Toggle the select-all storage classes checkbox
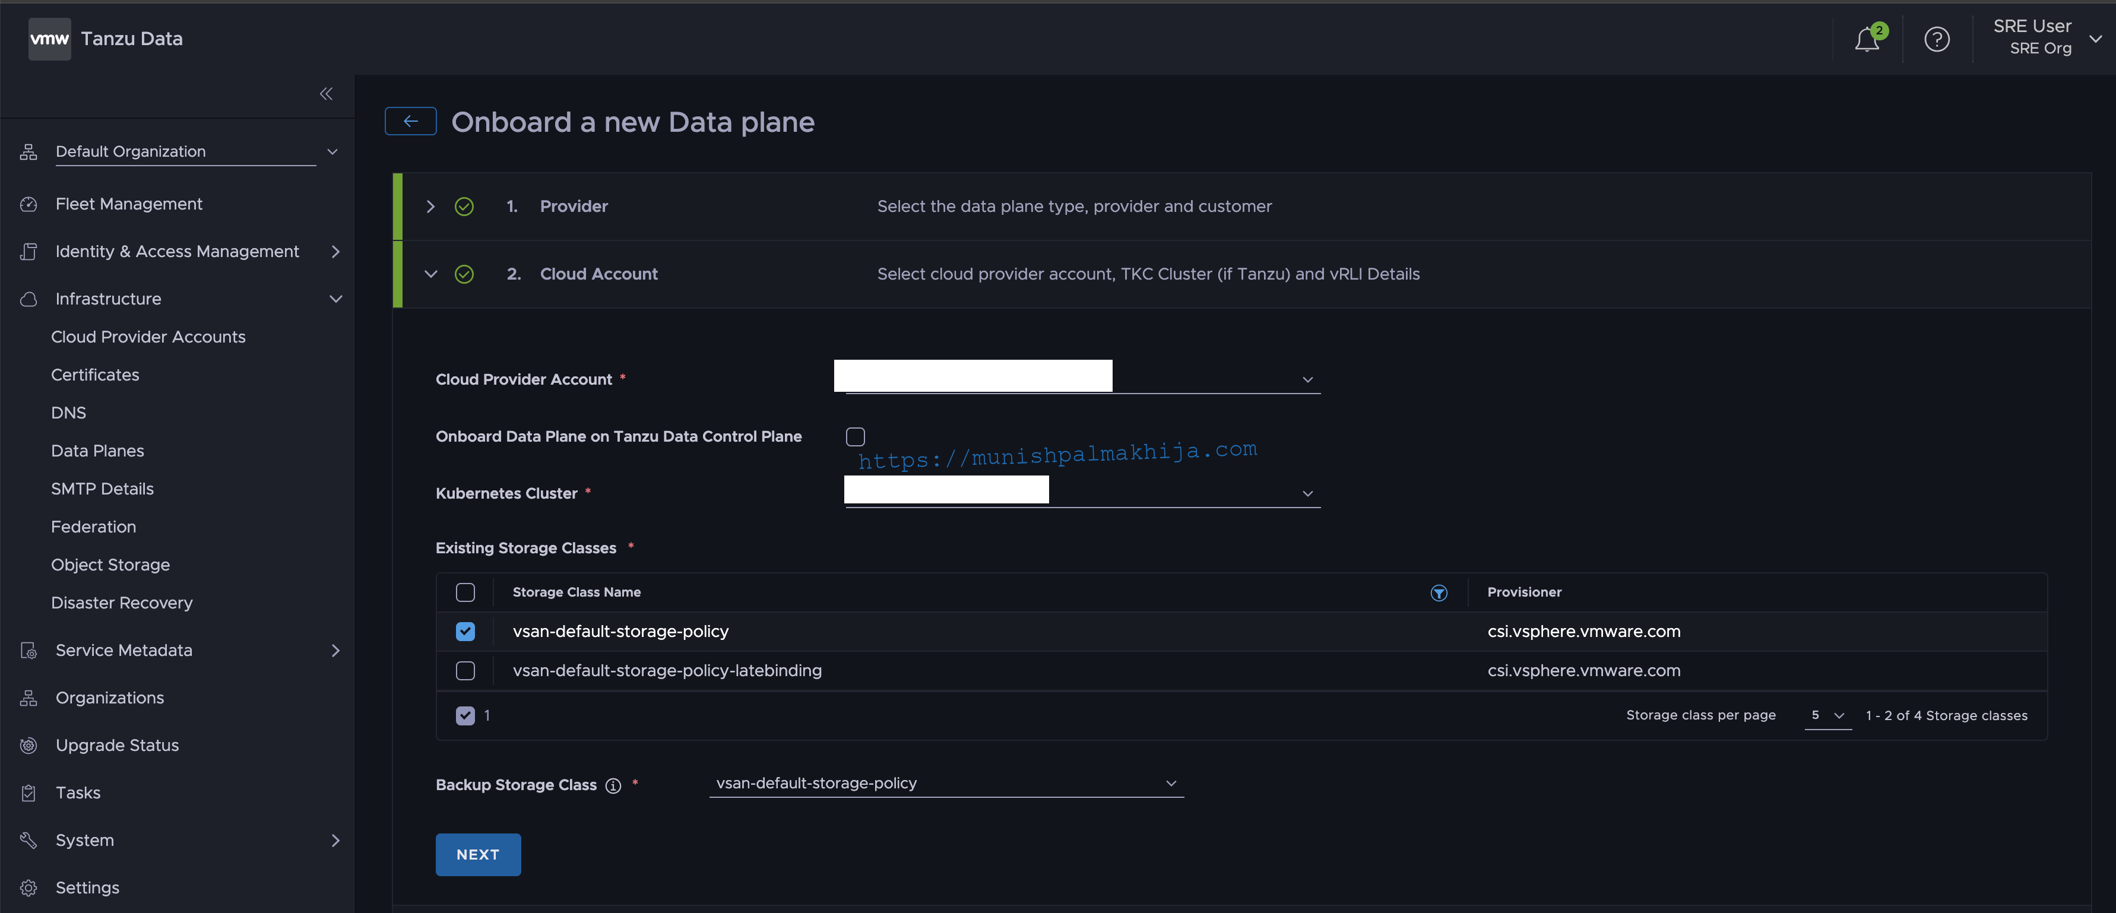Screen dimensions: 2116x913 pyautogui.click(x=465, y=592)
